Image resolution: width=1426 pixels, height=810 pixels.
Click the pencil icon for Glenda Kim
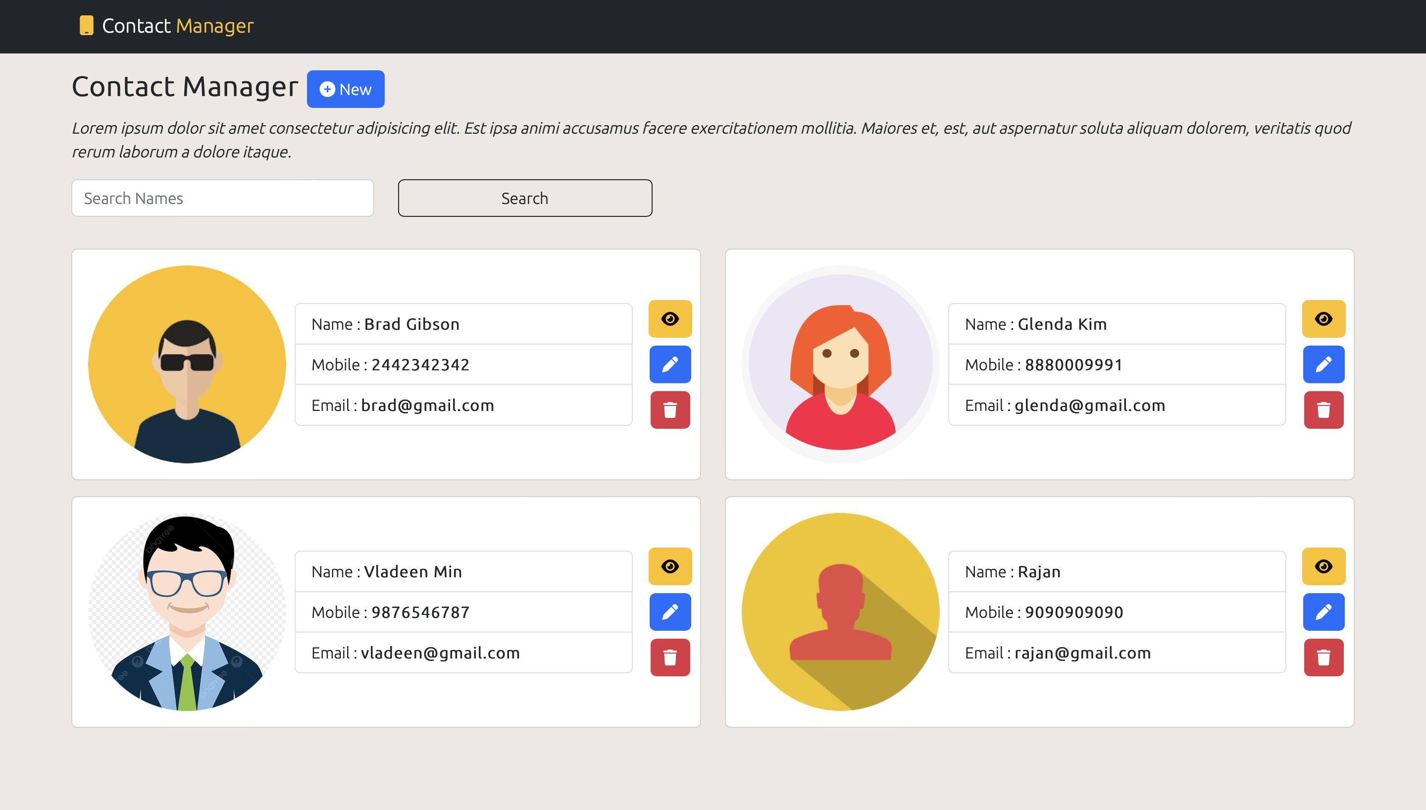point(1324,364)
